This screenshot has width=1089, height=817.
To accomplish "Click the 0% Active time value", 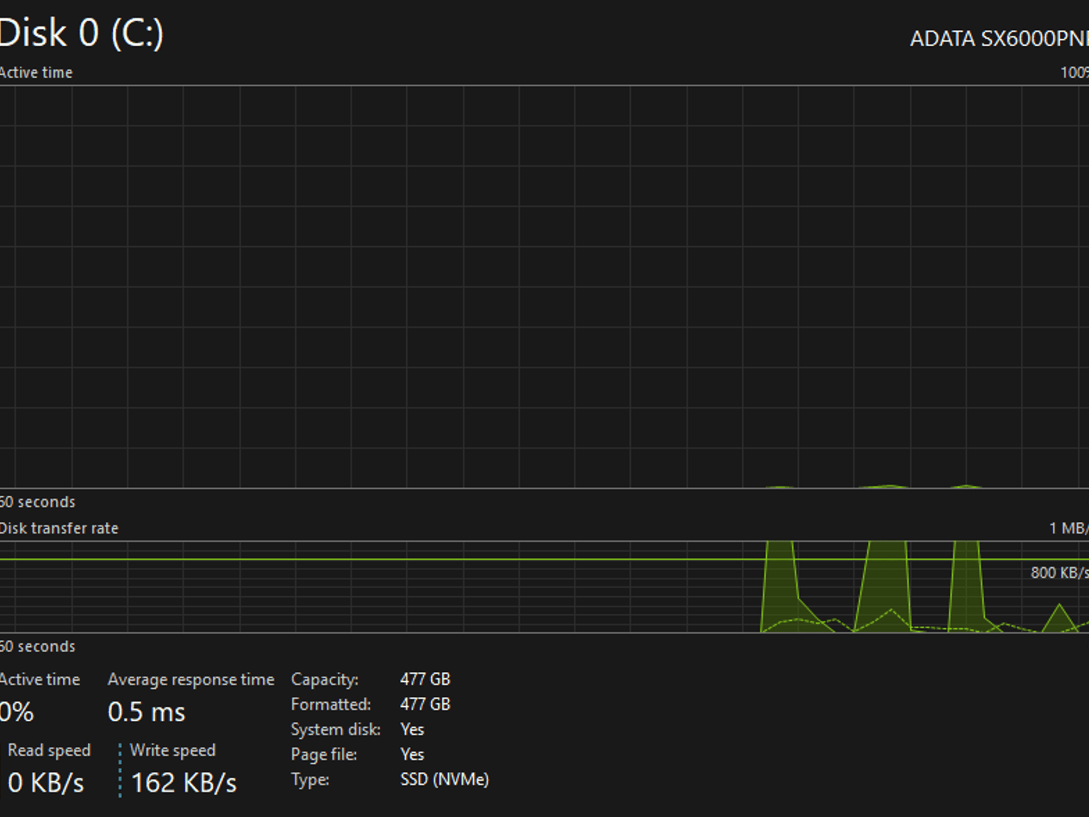I will click(16, 712).
